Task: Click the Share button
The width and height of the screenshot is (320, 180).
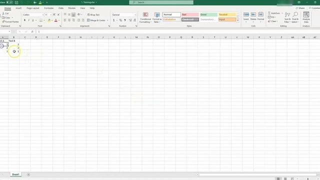Action: tap(300, 8)
